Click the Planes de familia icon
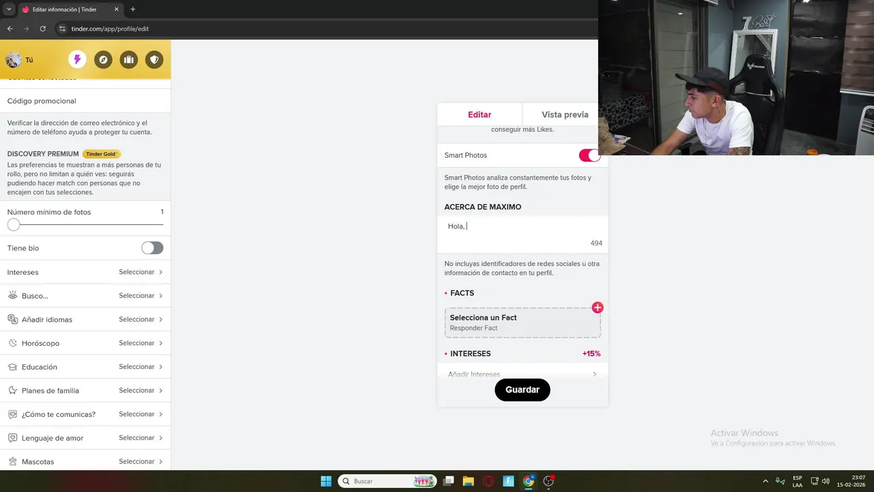 [12, 390]
